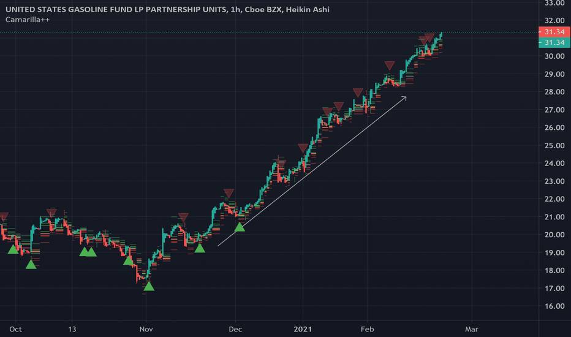
Task: Select the 1h interval in the chart title
Action: pos(235,9)
